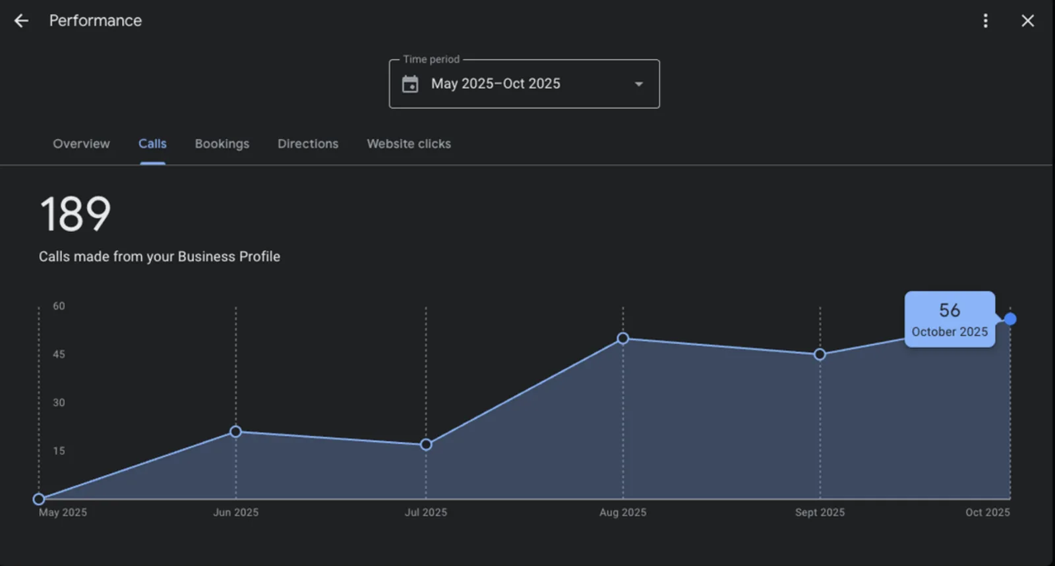Click the 45 y-axis value

pos(59,354)
